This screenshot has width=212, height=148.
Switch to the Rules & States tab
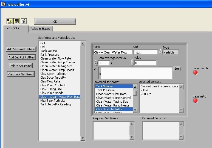tap(41, 29)
